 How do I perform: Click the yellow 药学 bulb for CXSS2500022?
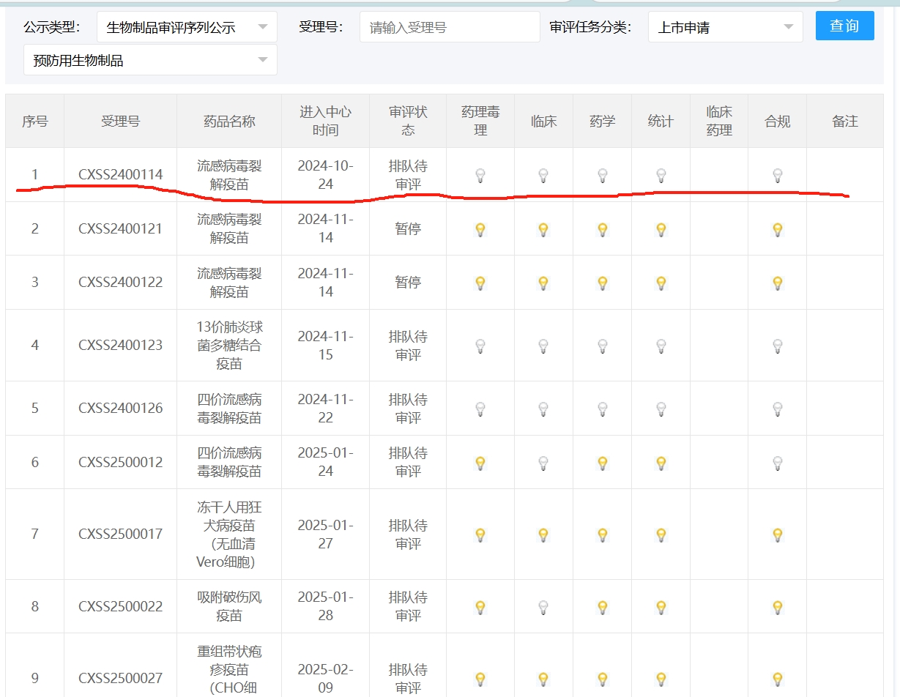(603, 607)
